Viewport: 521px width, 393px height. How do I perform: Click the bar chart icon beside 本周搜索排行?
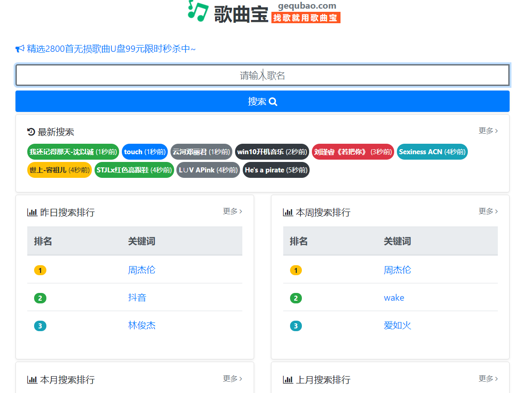pyautogui.click(x=288, y=212)
